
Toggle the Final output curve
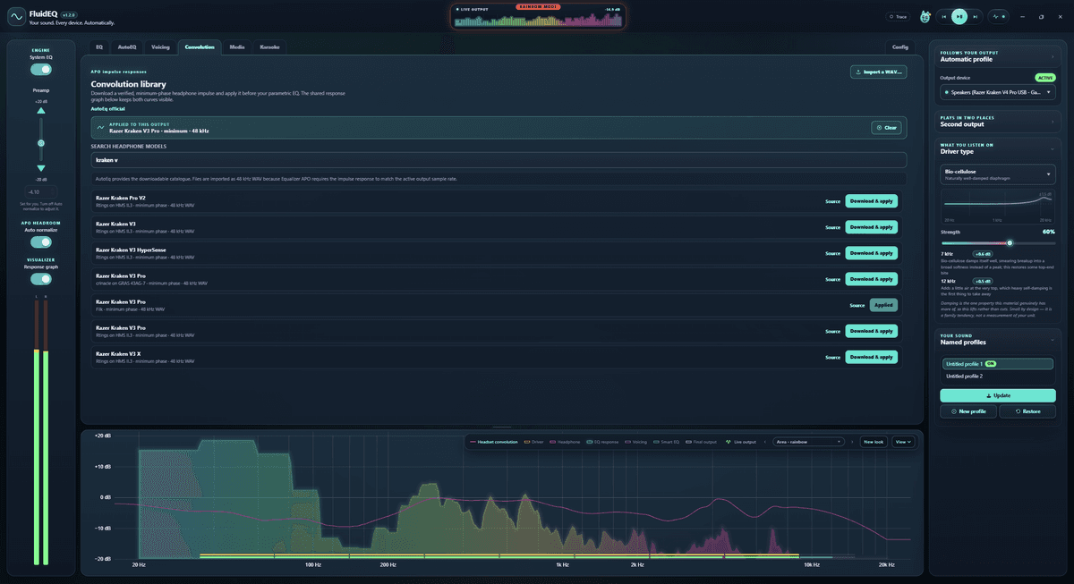[x=702, y=442]
